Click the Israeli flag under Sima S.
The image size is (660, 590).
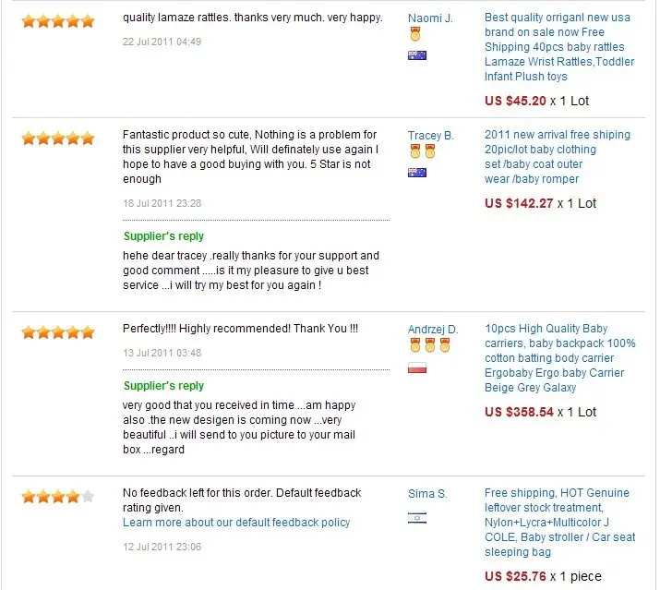pyautogui.click(x=416, y=518)
